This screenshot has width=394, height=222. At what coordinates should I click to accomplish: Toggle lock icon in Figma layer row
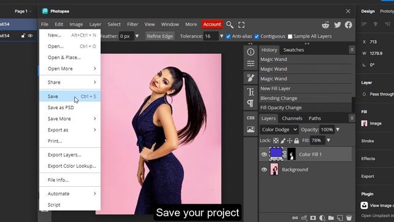[23, 36]
